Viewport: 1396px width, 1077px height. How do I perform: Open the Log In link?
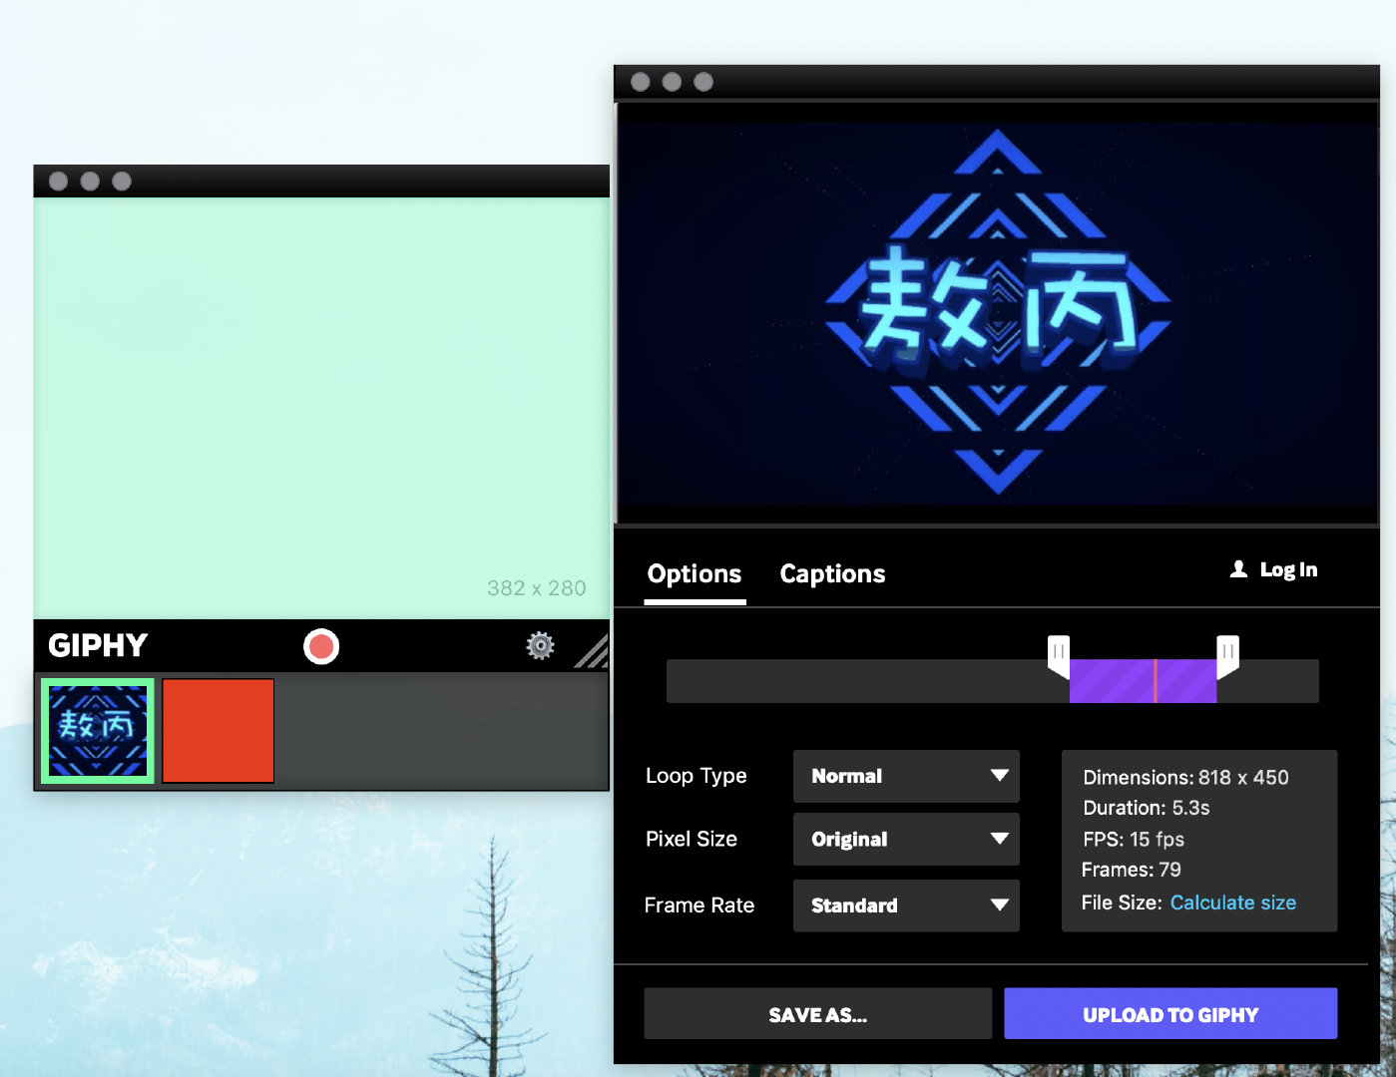(1287, 569)
